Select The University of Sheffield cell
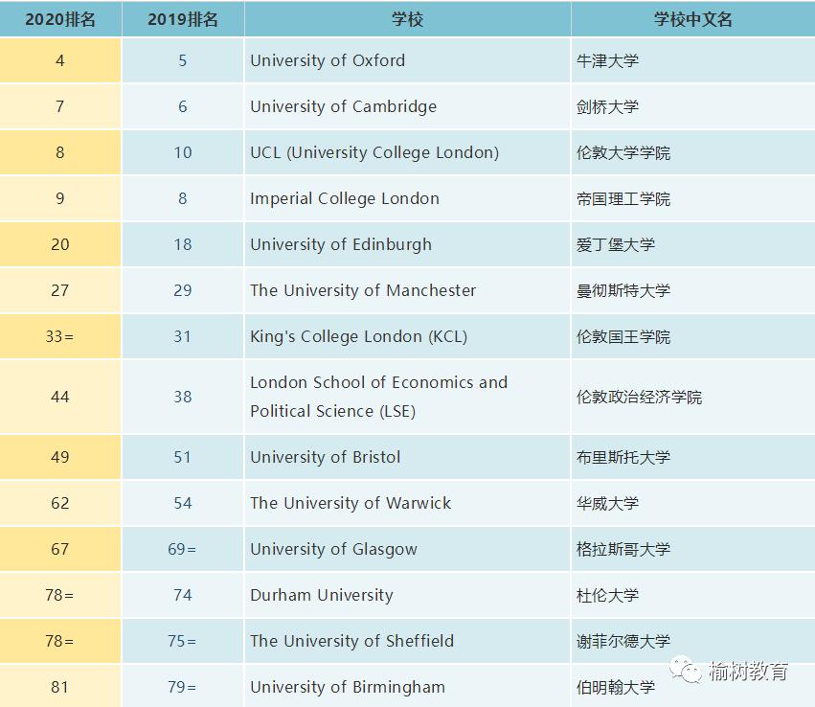This screenshot has width=815, height=707. 408,641
